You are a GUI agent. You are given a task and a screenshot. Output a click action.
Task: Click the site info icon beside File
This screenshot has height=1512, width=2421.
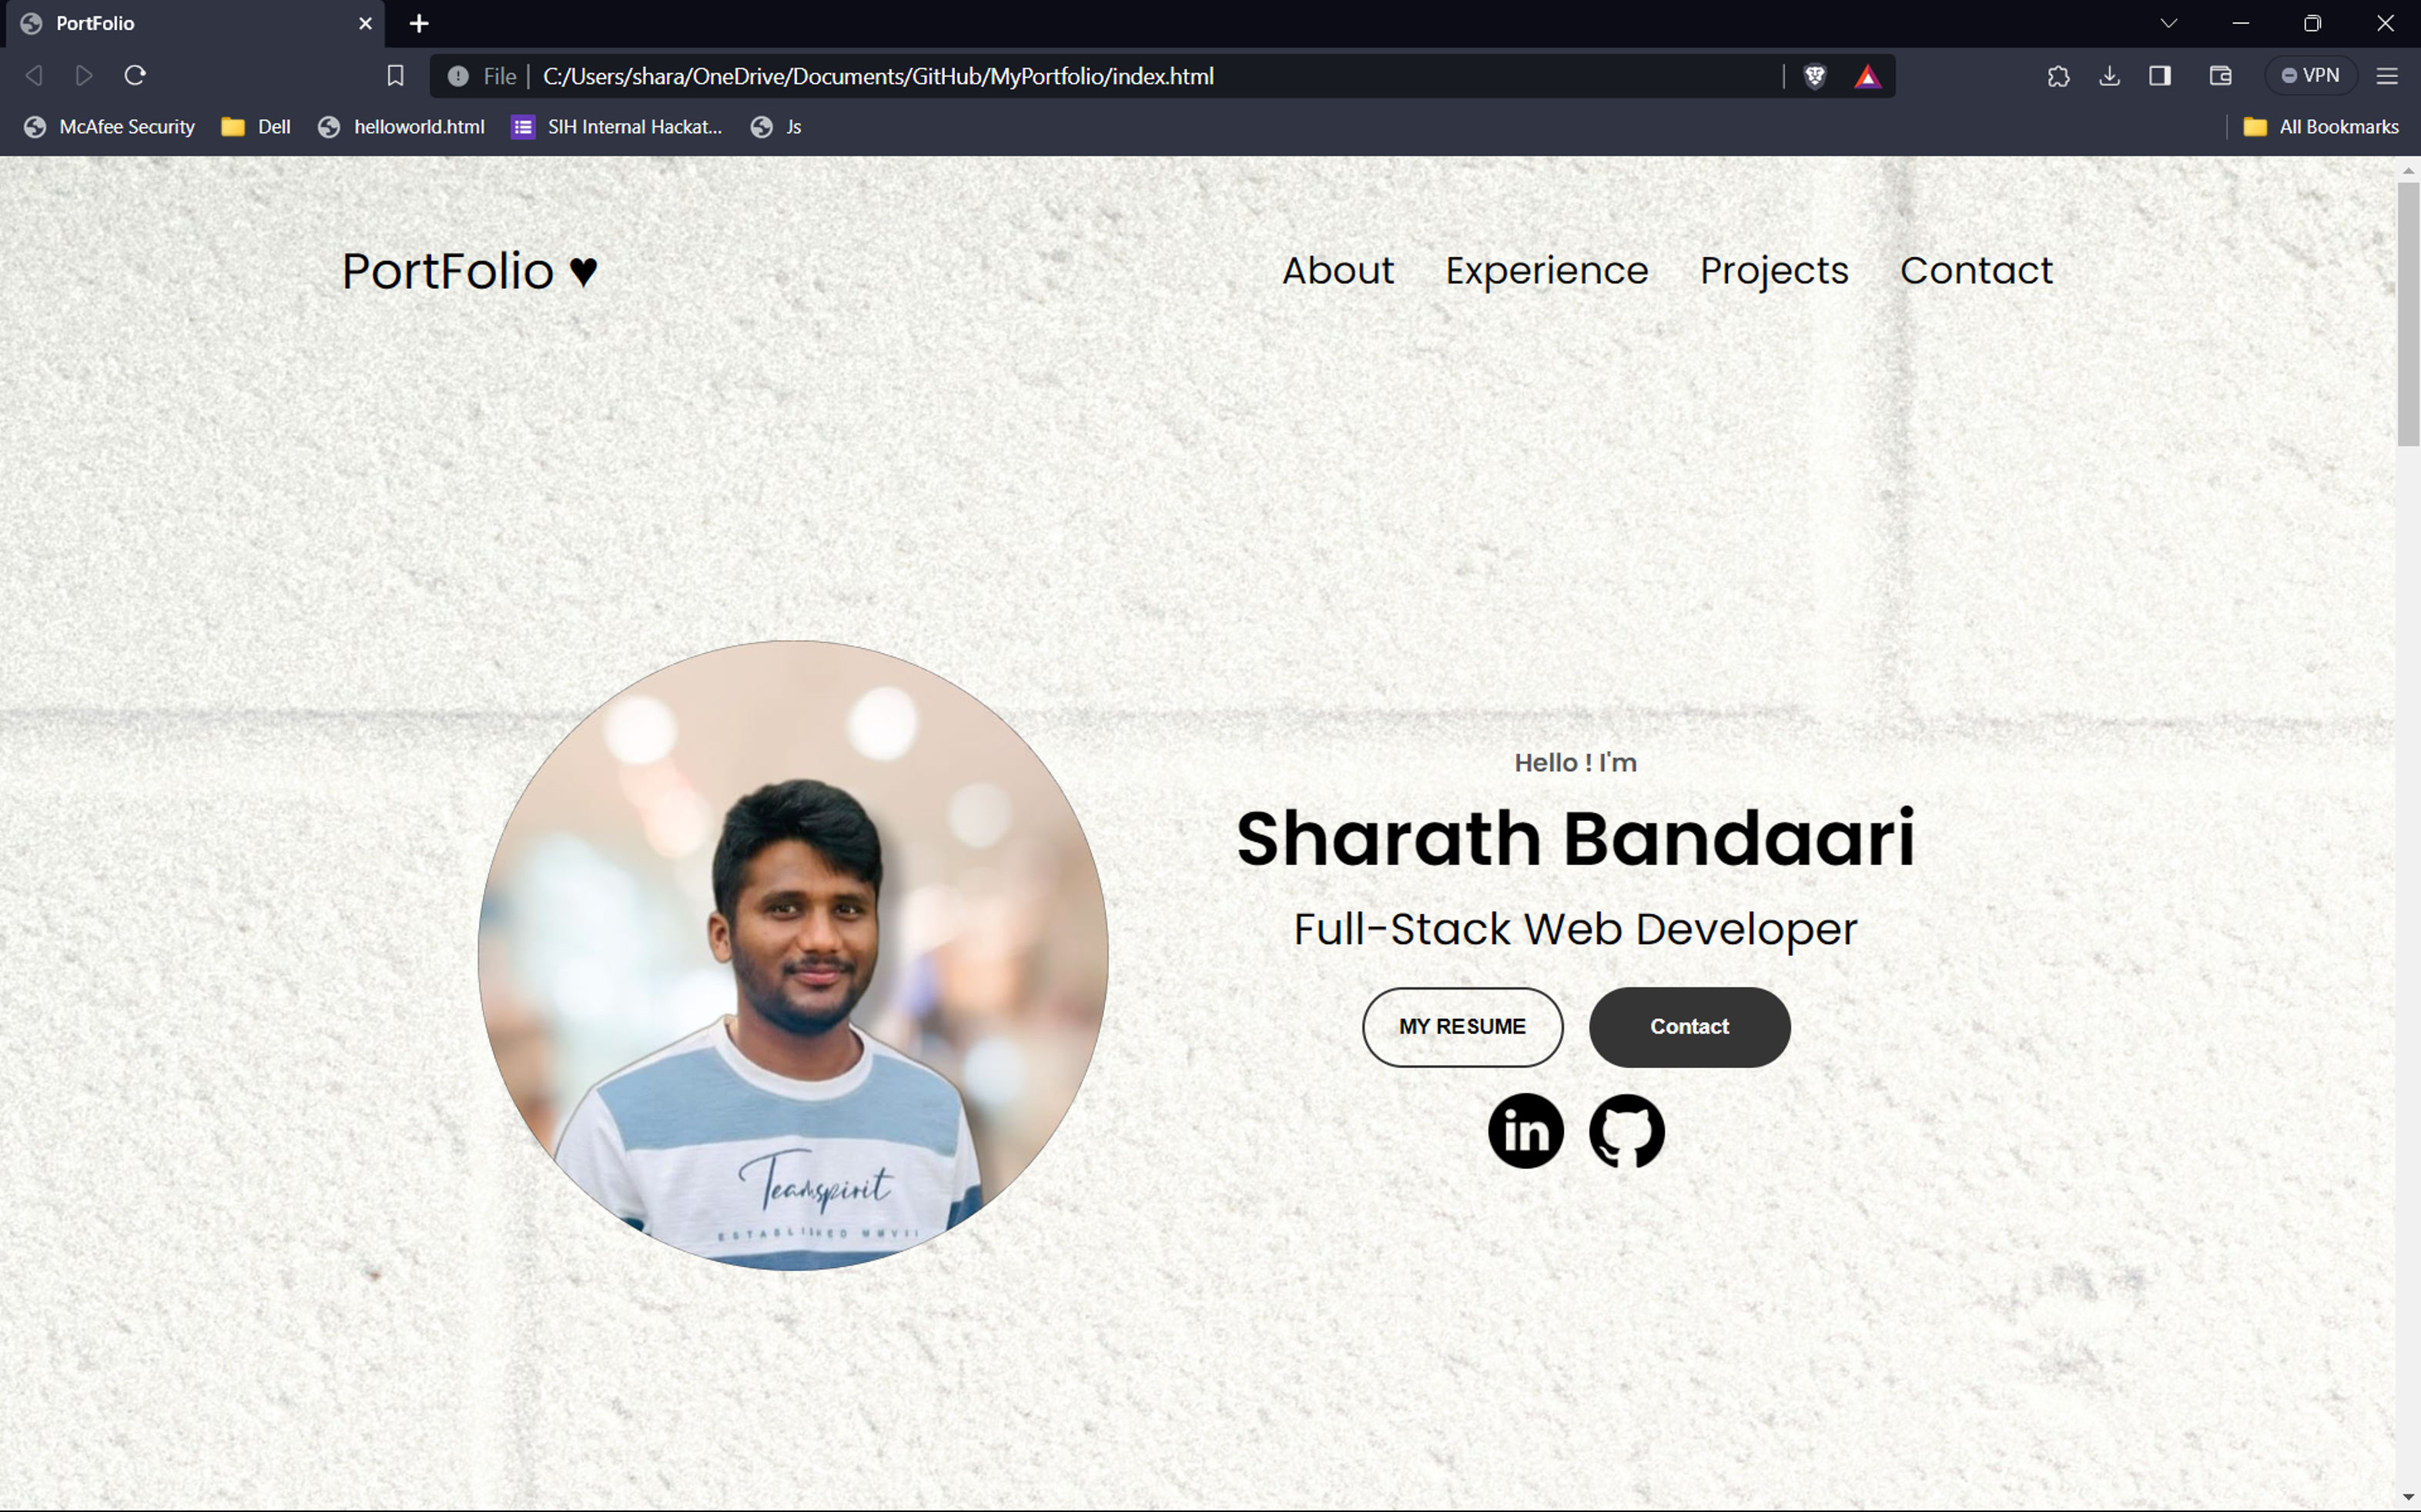(x=458, y=76)
